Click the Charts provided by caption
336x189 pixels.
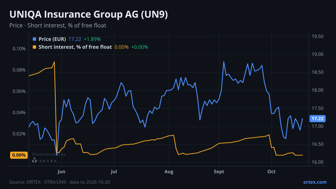[49, 154]
